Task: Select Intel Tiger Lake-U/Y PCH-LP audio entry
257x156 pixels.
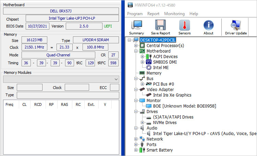Action: coord(205,133)
